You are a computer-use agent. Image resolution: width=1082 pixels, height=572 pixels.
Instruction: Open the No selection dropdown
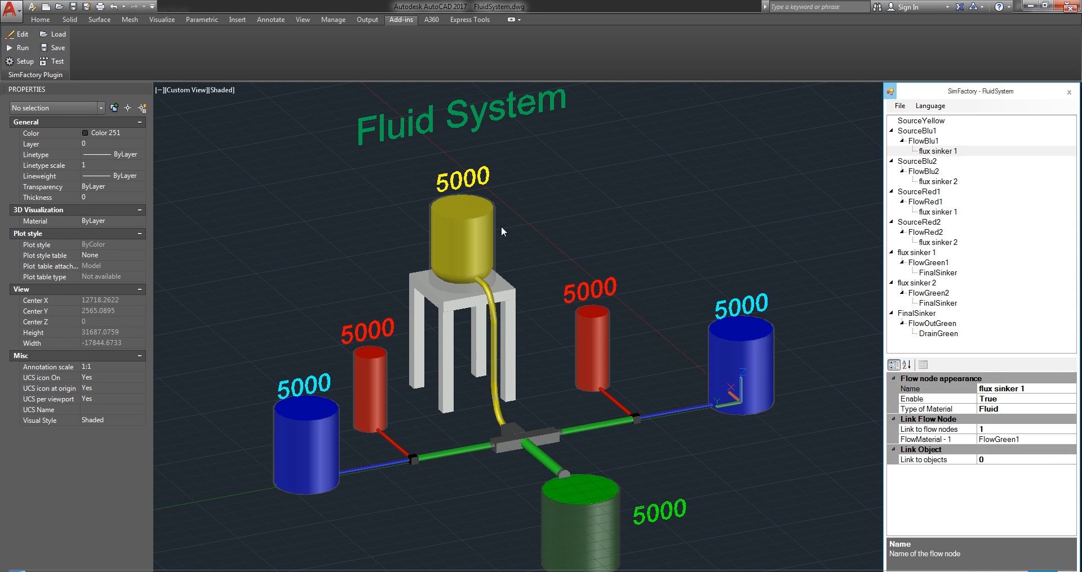pos(101,108)
